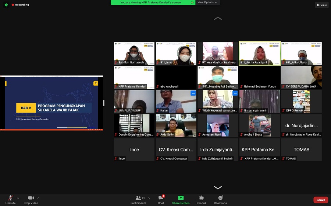331x206 pixels.
Task: Open the View layout menu
Action: (x=321, y=5)
